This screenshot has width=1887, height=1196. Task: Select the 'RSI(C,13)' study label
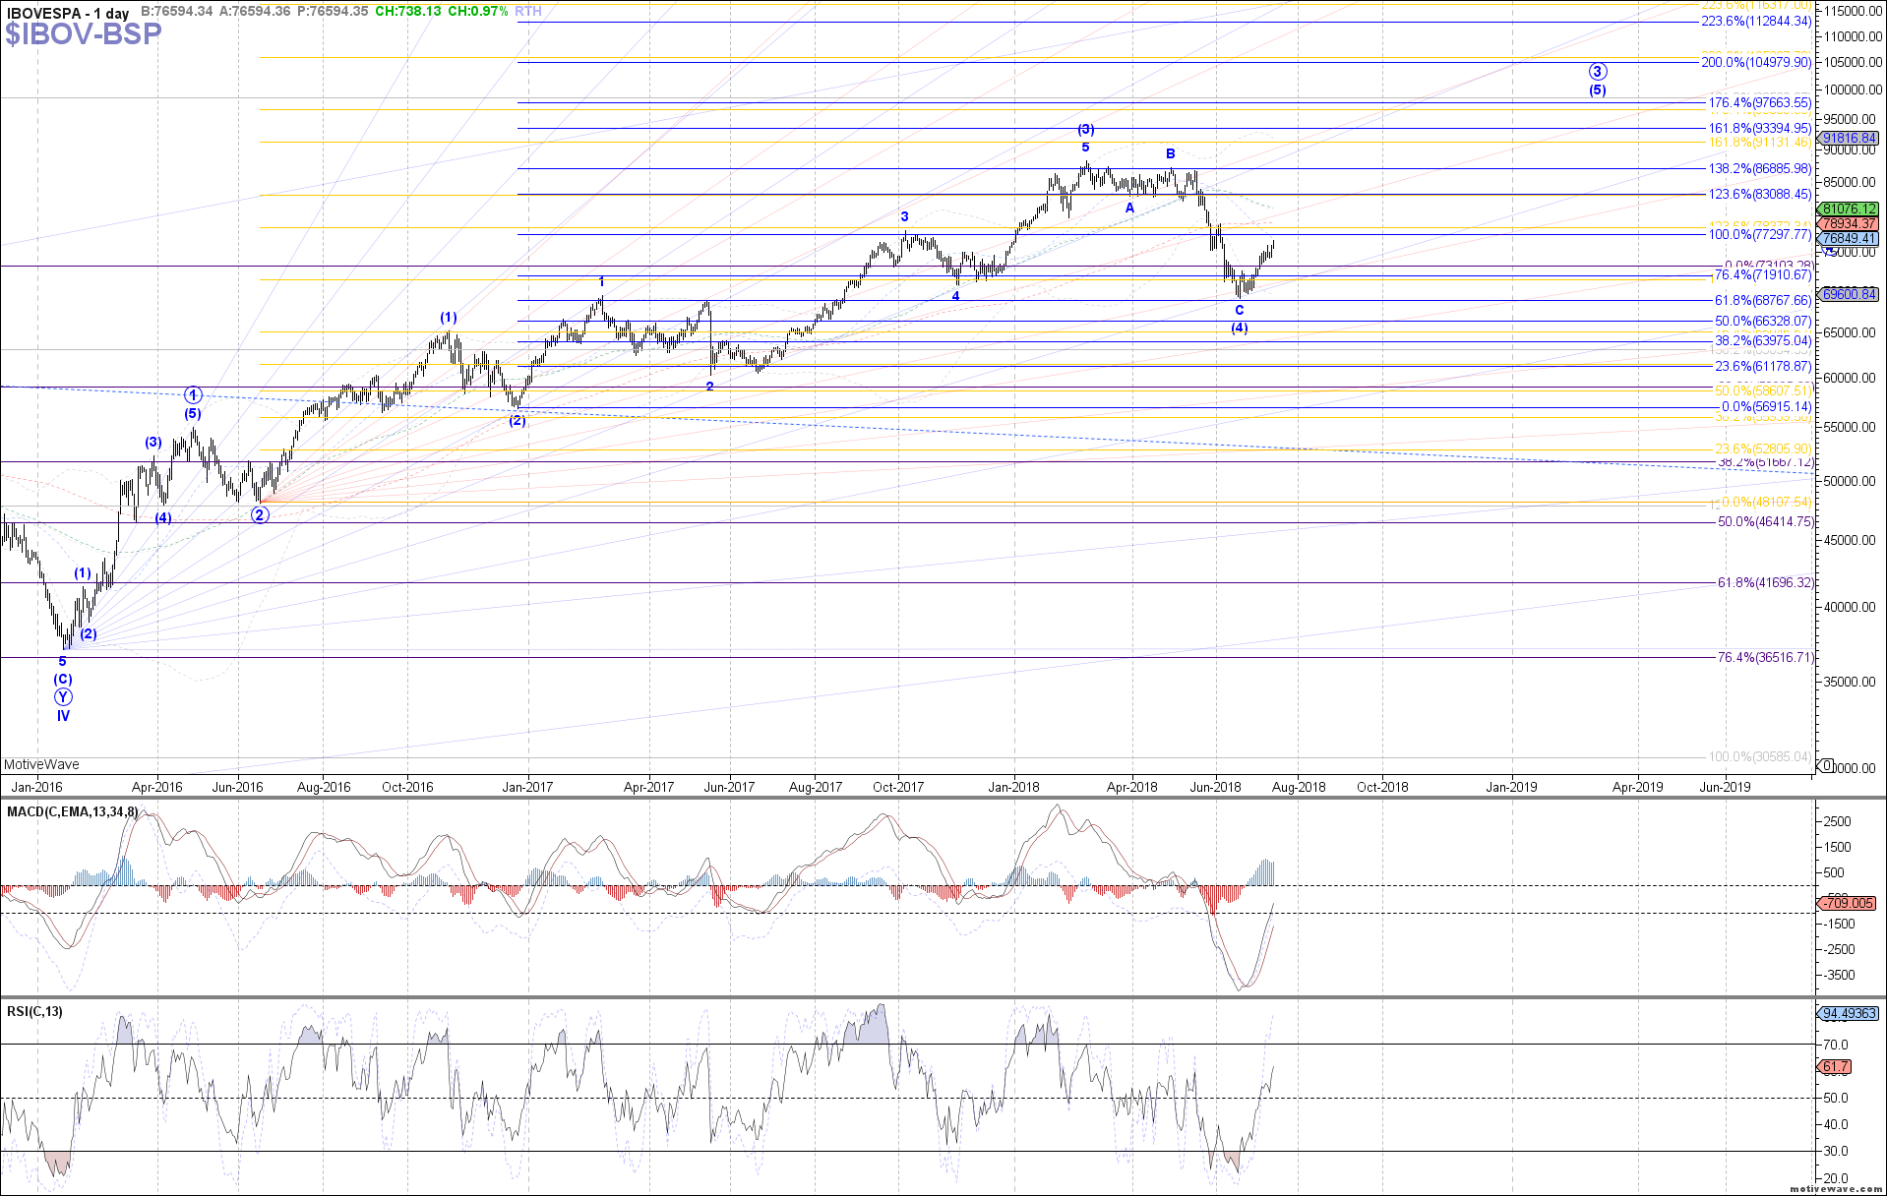(34, 1011)
